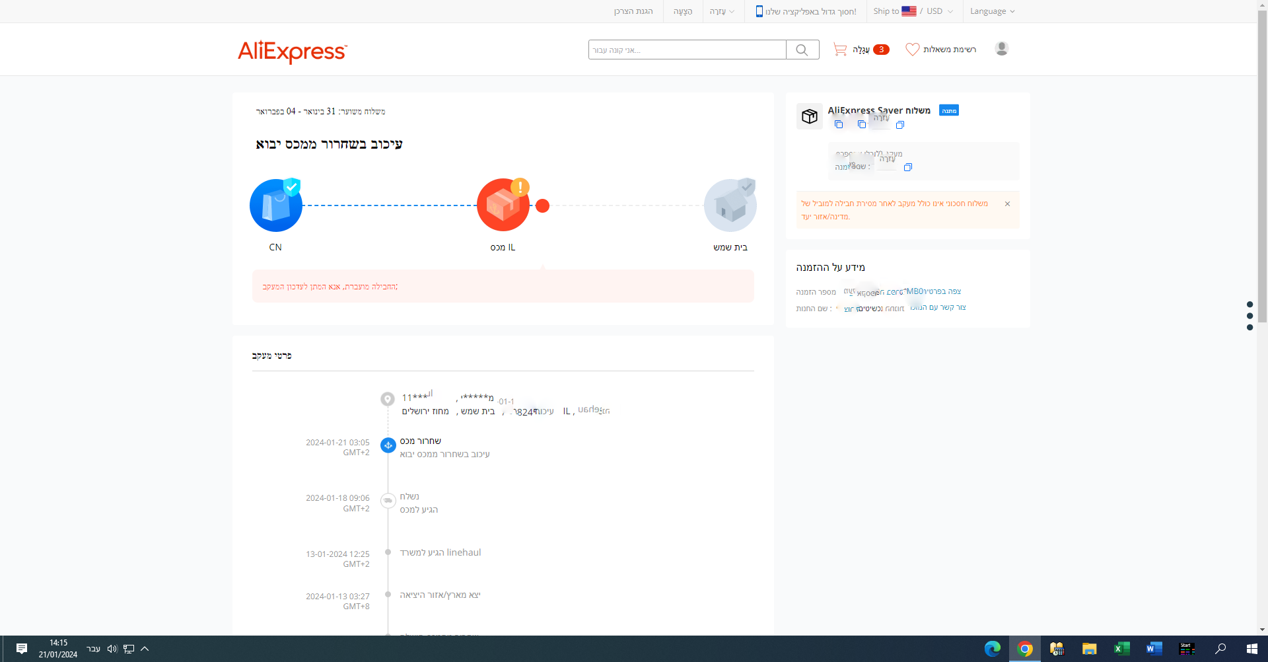Viewport: 1268px width, 662px height.
Task: Click the timeline dot dated 13-01-2024 12:25
Action: [x=388, y=552]
